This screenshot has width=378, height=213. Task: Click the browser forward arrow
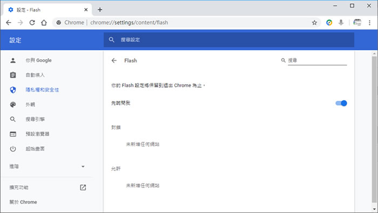coord(21,23)
